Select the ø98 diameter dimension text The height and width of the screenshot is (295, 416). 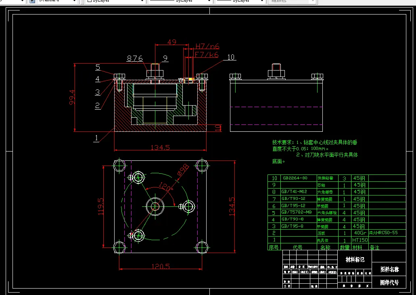[x=183, y=170]
